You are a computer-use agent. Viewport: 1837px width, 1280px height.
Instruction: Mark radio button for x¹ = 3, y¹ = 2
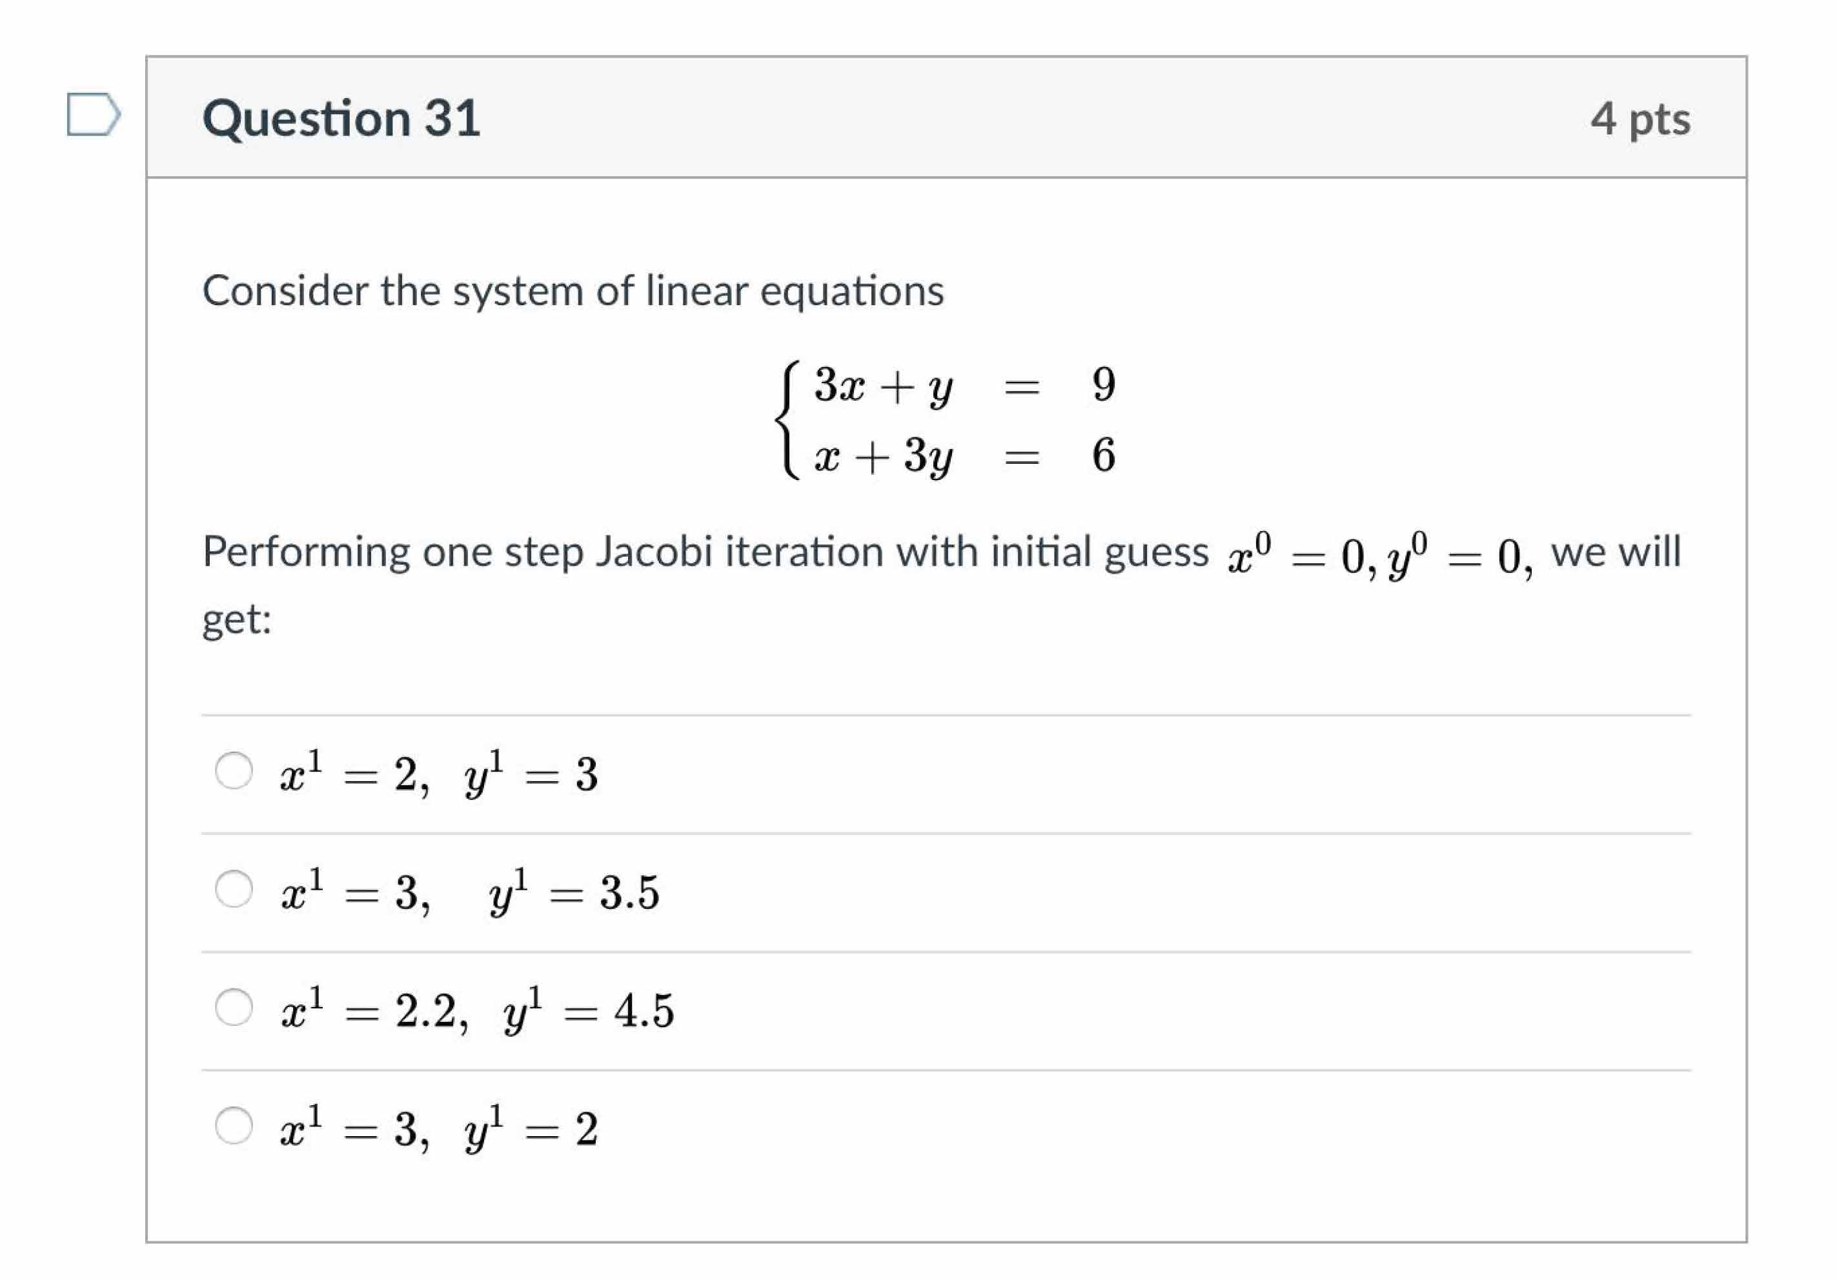[234, 1125]
